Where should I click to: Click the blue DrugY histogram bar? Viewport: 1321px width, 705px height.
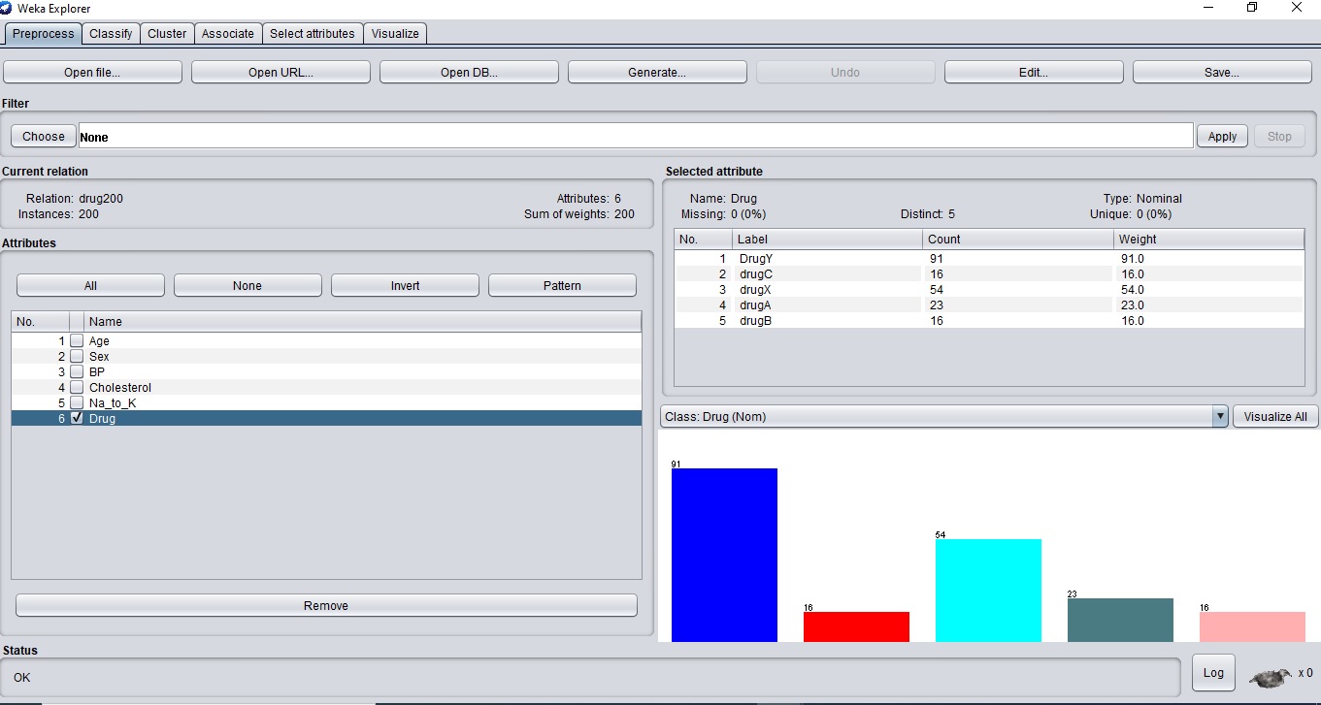[724, 555]
